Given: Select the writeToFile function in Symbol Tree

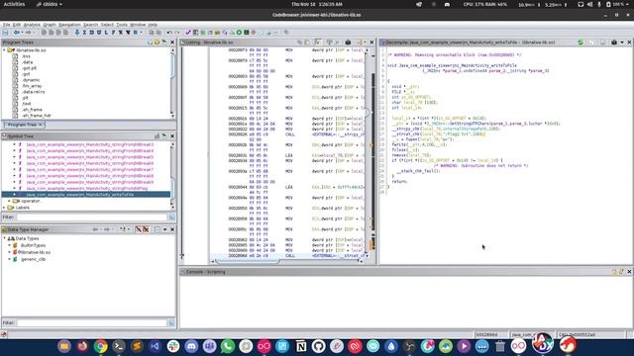Looking at the screenshot, I should click(x=79, y=195).
